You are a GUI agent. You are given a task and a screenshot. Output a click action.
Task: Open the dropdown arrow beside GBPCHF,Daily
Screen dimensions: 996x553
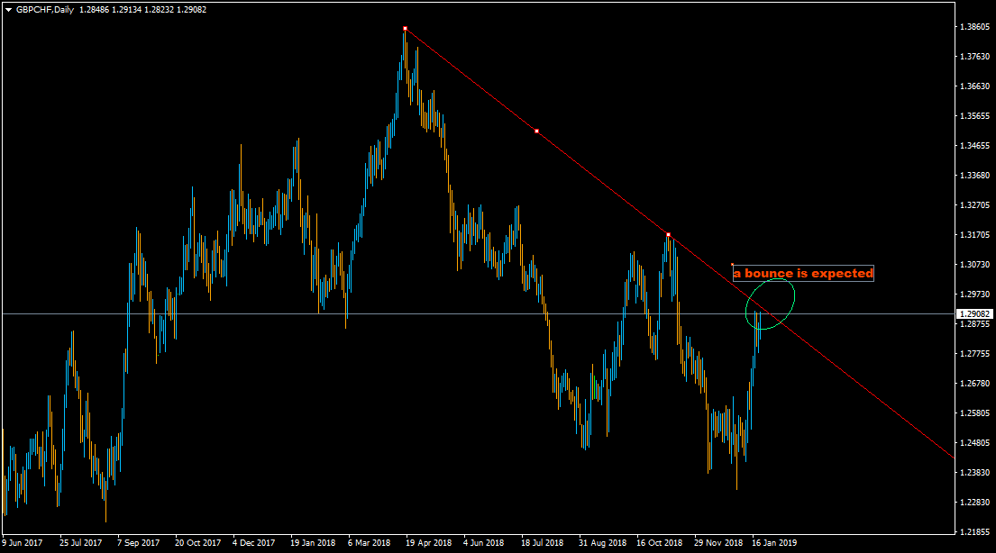8,9
